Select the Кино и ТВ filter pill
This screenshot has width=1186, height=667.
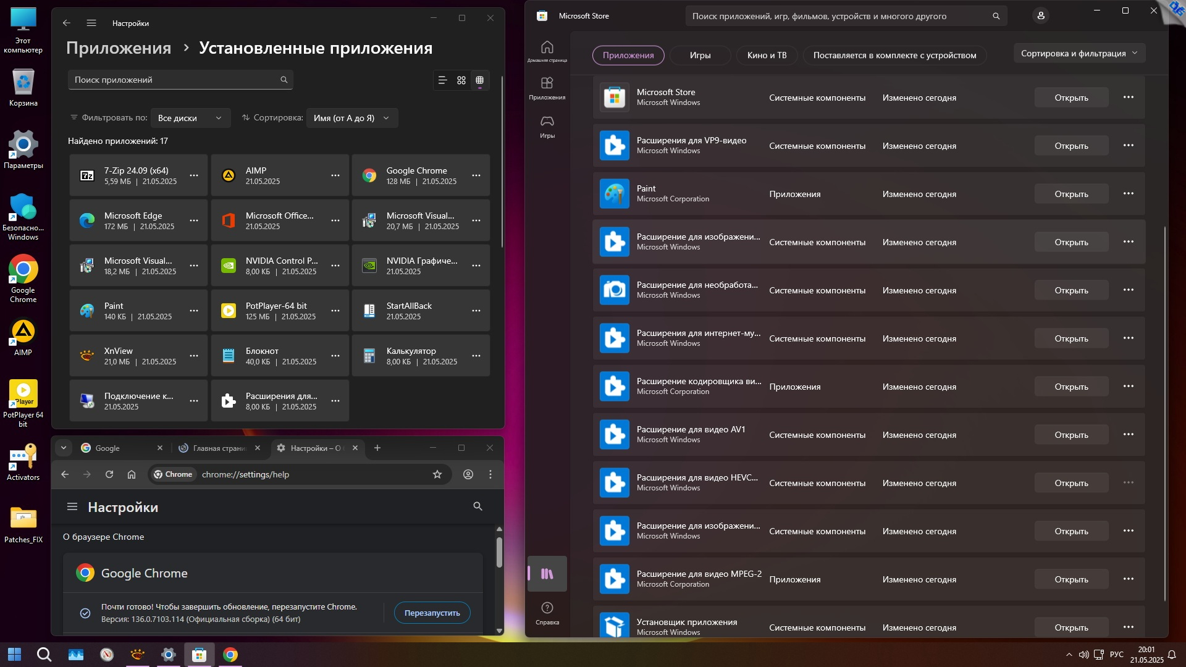[x=767, y=56]
